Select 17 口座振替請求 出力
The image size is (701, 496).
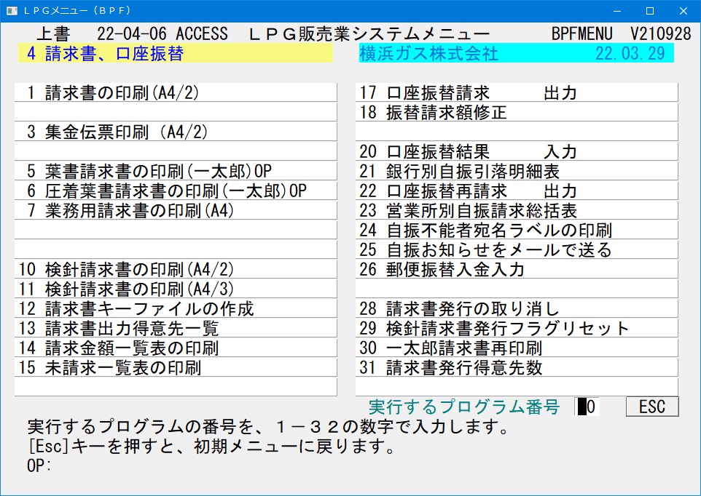click(517, 93)
